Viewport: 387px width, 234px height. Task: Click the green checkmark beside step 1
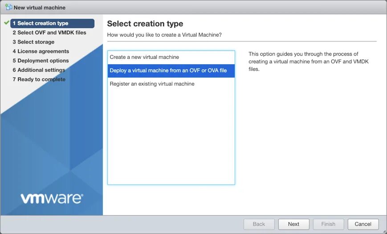point(7,22)
